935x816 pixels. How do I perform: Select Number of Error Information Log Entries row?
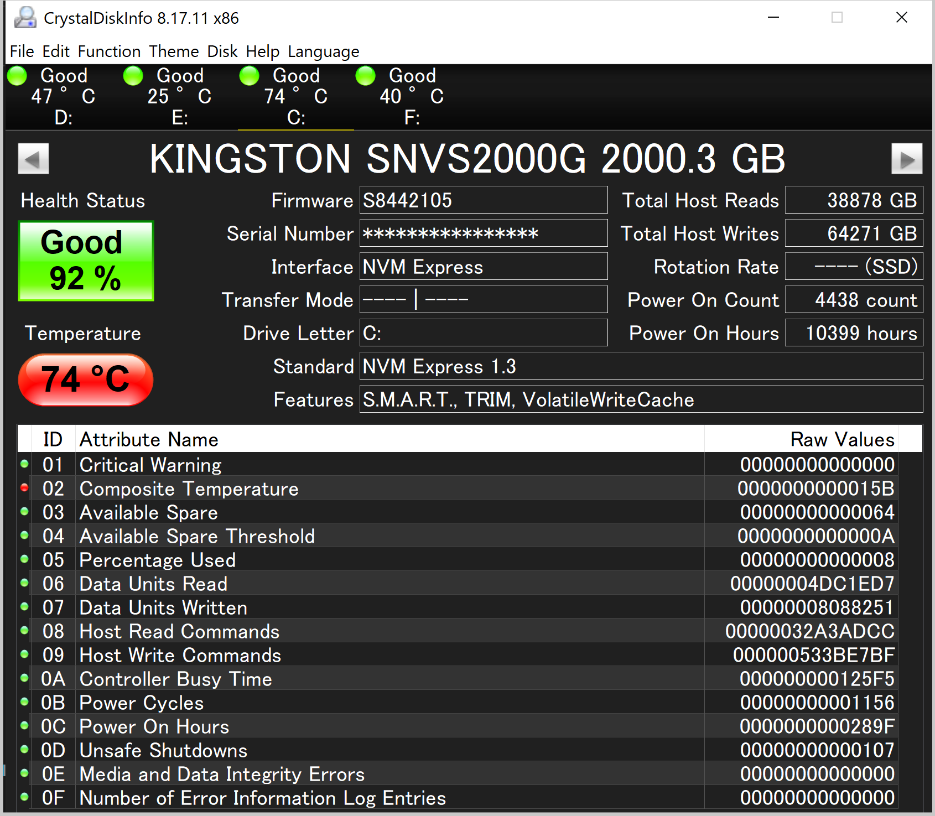[458, 798]
